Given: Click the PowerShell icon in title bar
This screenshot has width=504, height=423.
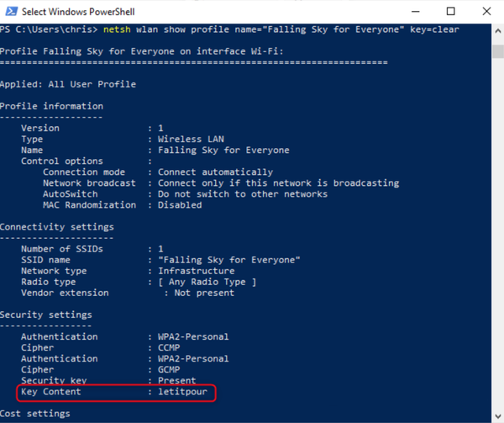Looking at the screenshot, I should (x=11, y=10).
